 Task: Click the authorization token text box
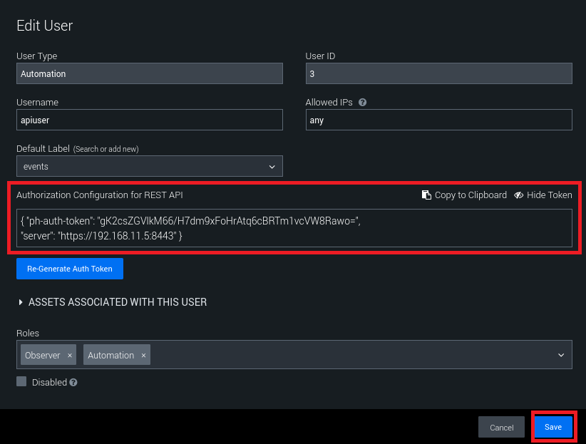coord(294,228)
